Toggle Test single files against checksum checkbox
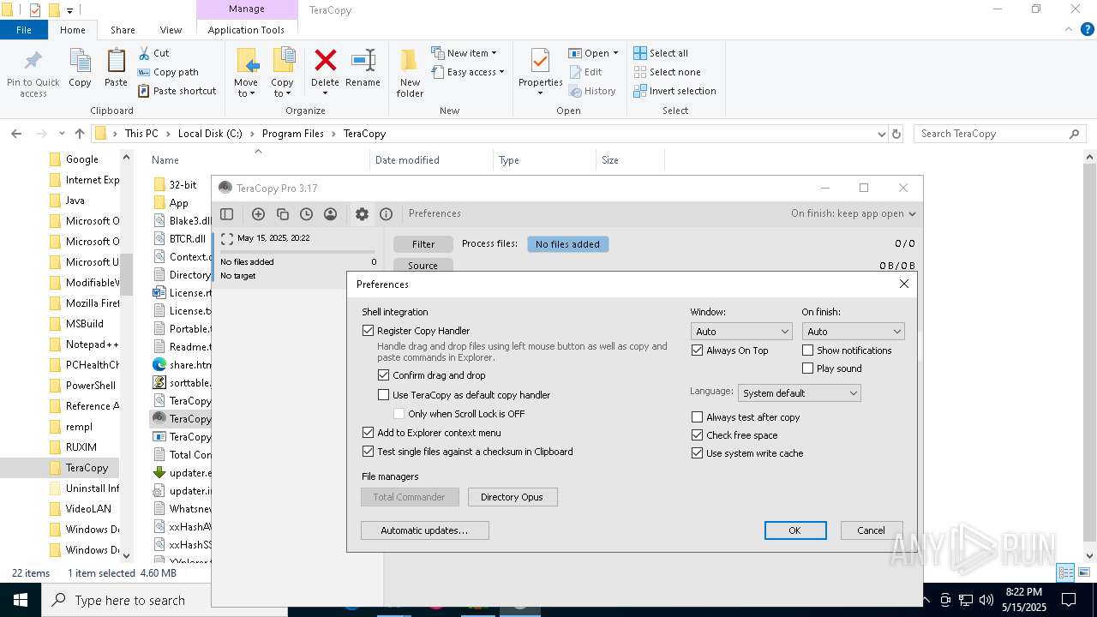The image size is (1097, 617). click(369, 452)
